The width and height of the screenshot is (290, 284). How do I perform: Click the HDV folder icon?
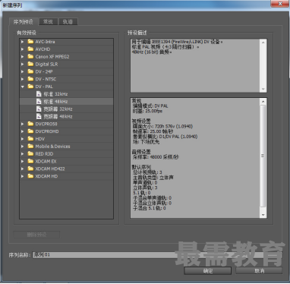click(x=30, y=139)
